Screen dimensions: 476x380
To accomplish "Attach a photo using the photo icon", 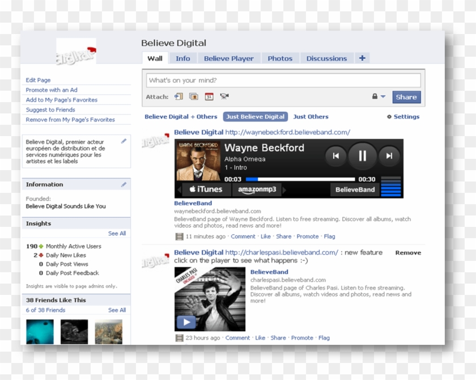I will (194, 96).
